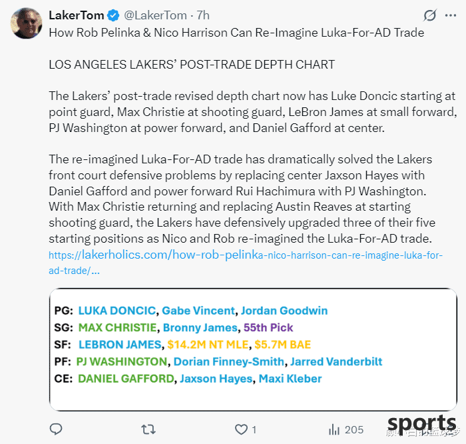
Task: Open the lakerholics.com article link
Action: coord(246,263)
